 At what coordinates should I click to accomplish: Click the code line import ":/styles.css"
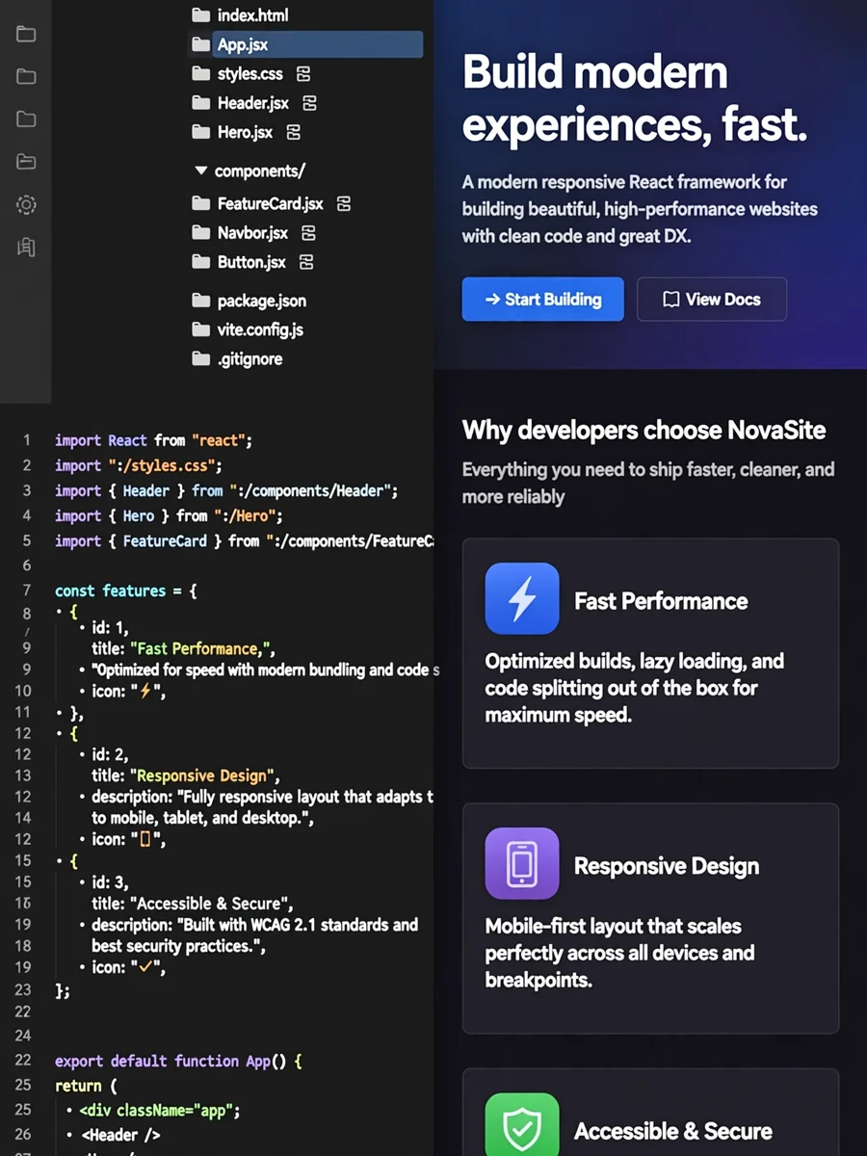point(139,465)
